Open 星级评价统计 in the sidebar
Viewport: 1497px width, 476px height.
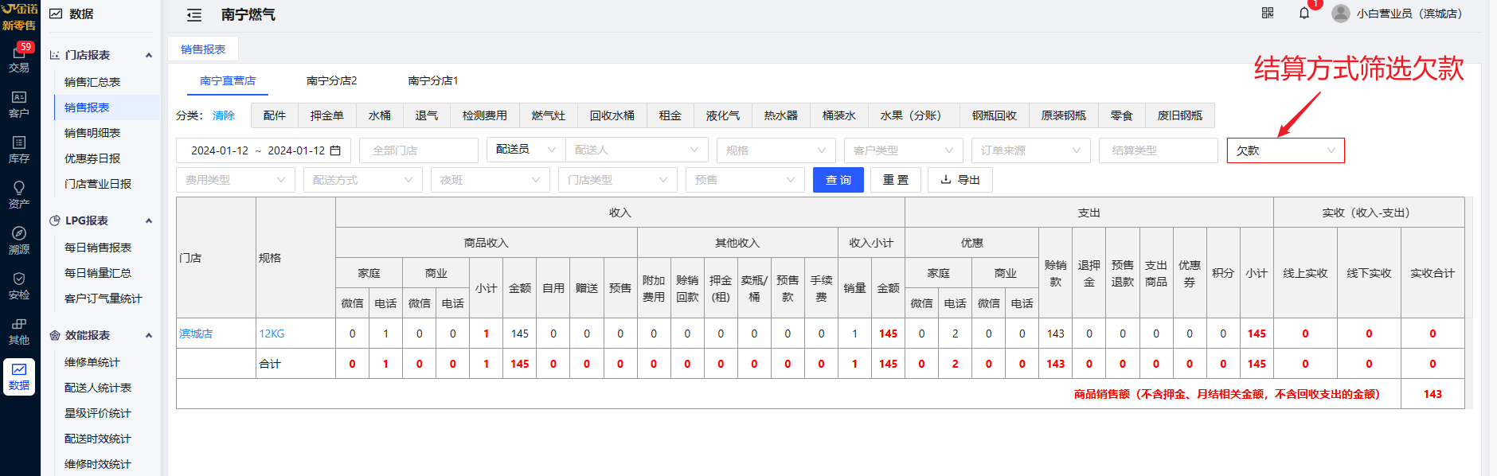98,413
